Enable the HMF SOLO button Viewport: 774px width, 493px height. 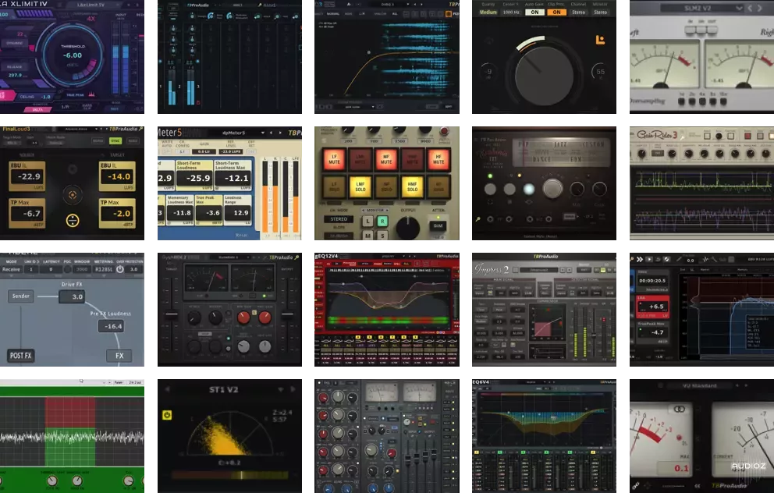coord(412,186)
